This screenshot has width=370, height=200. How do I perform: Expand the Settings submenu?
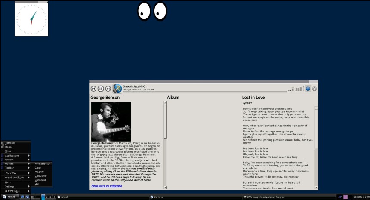click(x=9, y=186)
